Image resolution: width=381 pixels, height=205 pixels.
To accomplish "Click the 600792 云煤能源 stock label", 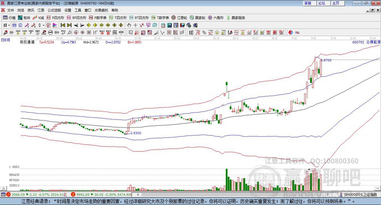I will [366, 42].
